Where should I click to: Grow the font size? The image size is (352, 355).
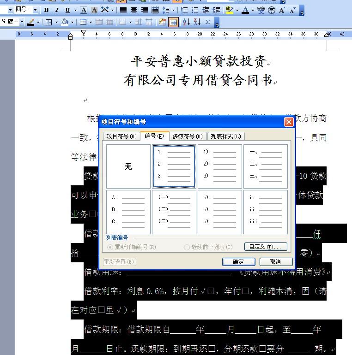(282, 10)
